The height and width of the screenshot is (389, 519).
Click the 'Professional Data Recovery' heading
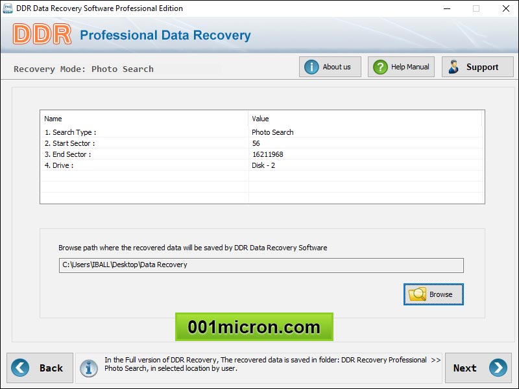(x=165, y=35)
